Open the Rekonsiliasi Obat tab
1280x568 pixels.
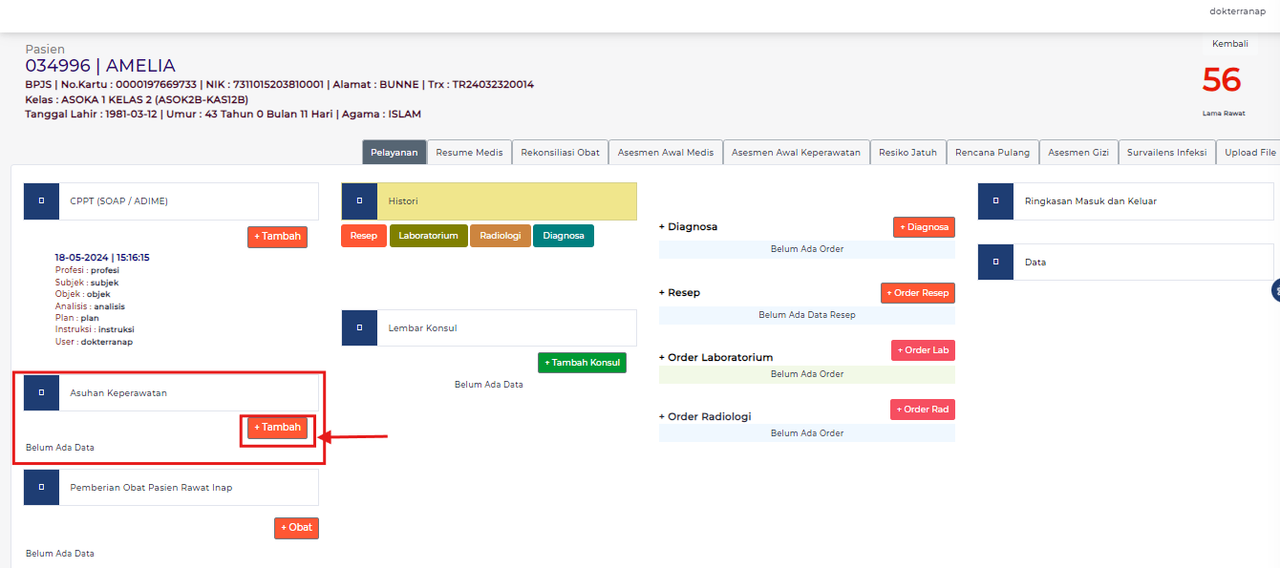tap(560, 153)
